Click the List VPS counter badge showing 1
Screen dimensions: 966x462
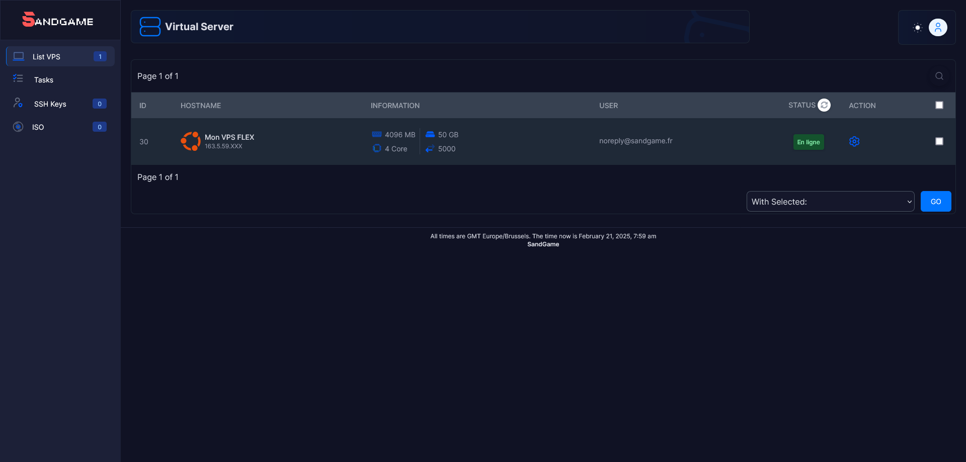[x=100, y=56]
